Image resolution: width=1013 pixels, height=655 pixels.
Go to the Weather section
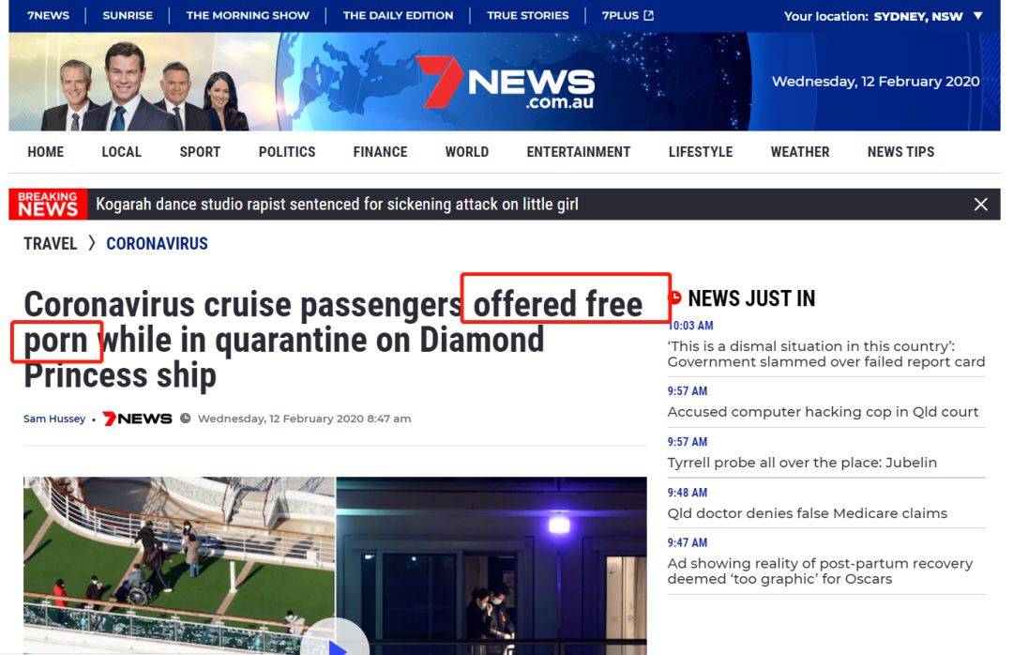799,152
